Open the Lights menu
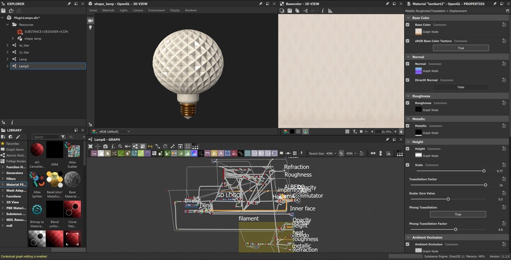The height and width of the screenshot is (260, 511). 124,11
